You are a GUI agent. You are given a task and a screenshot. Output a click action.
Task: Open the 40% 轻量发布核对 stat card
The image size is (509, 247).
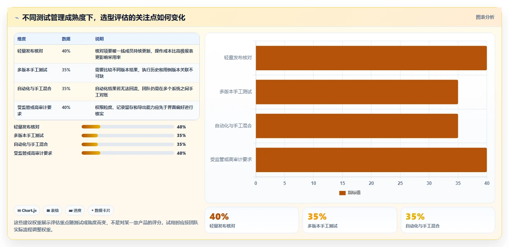251,220
